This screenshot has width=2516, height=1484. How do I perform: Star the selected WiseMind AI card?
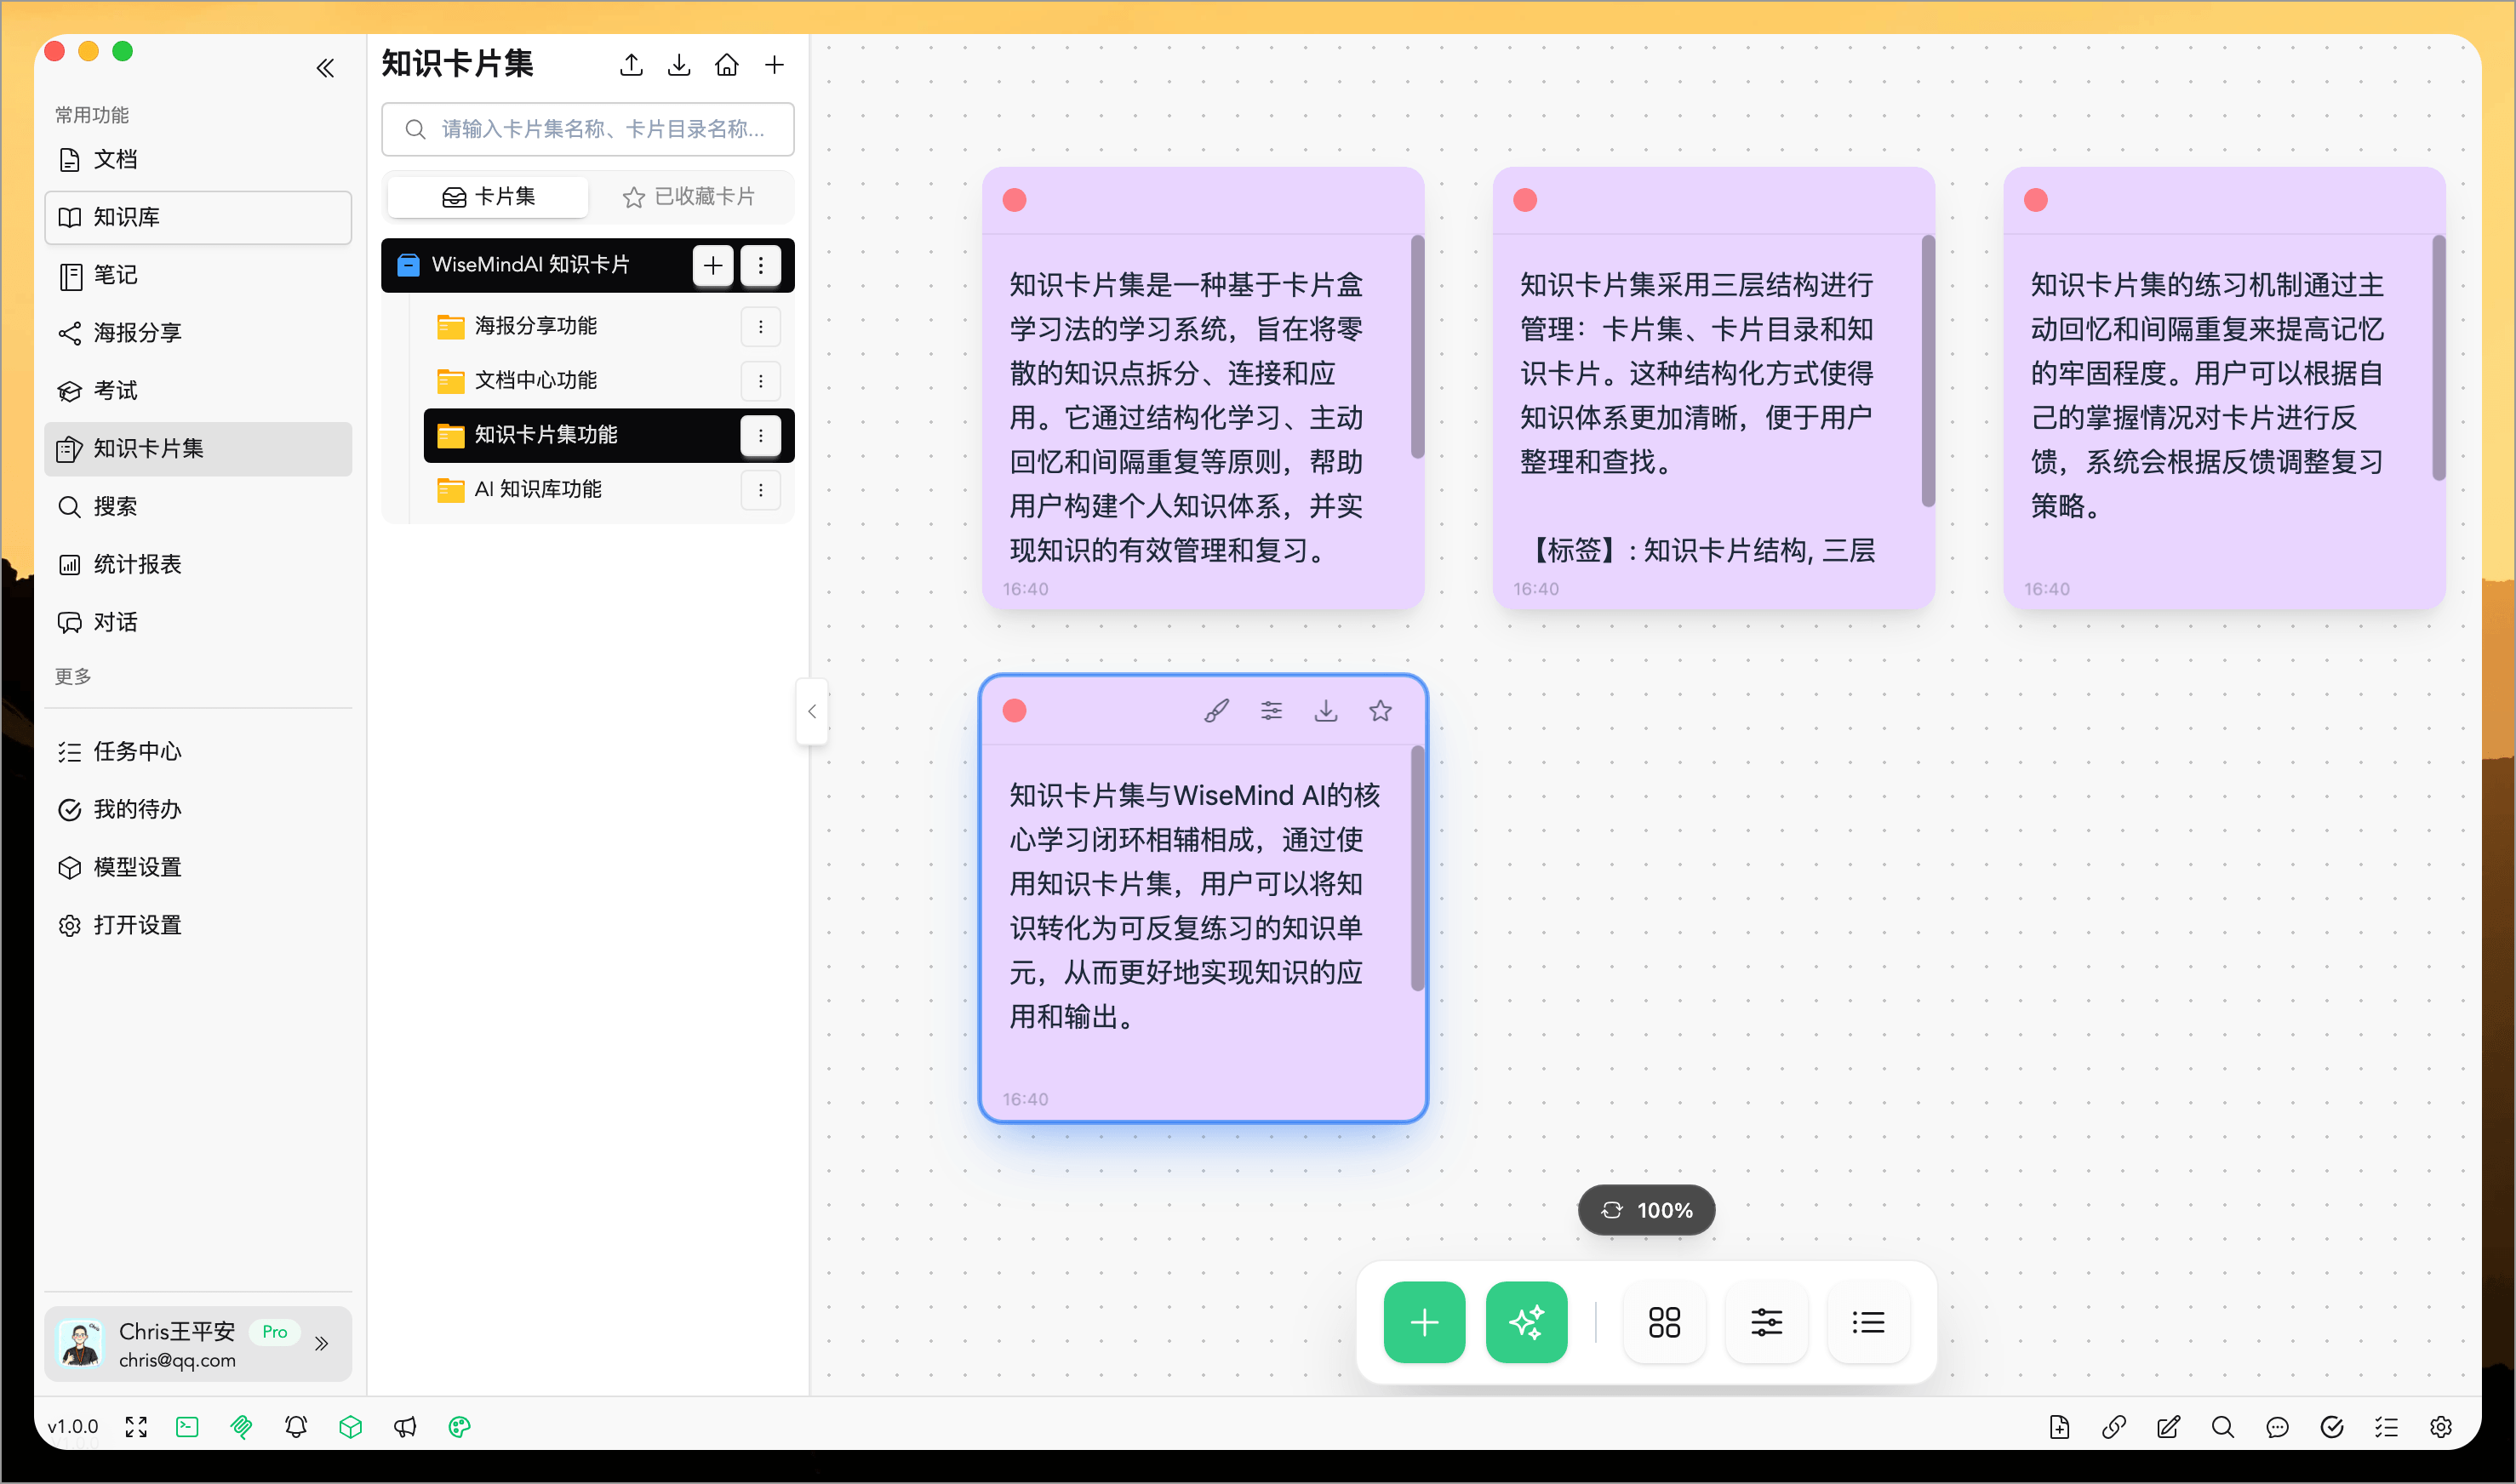(1380, 710)
